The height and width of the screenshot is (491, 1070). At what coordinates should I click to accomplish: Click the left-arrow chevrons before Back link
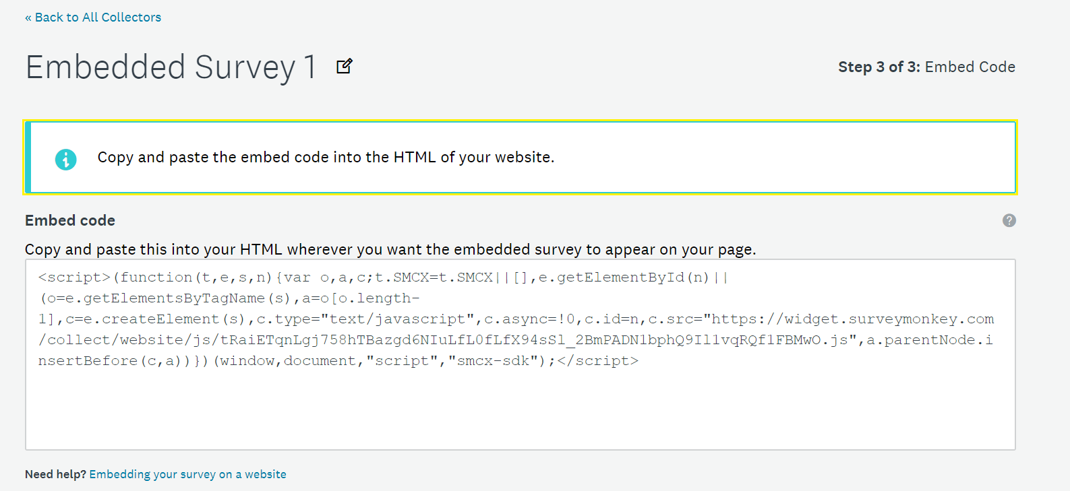pos(28,17)
